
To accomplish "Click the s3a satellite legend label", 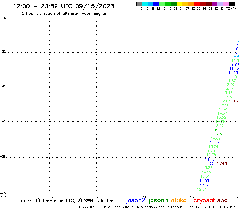I will point(222,200).
